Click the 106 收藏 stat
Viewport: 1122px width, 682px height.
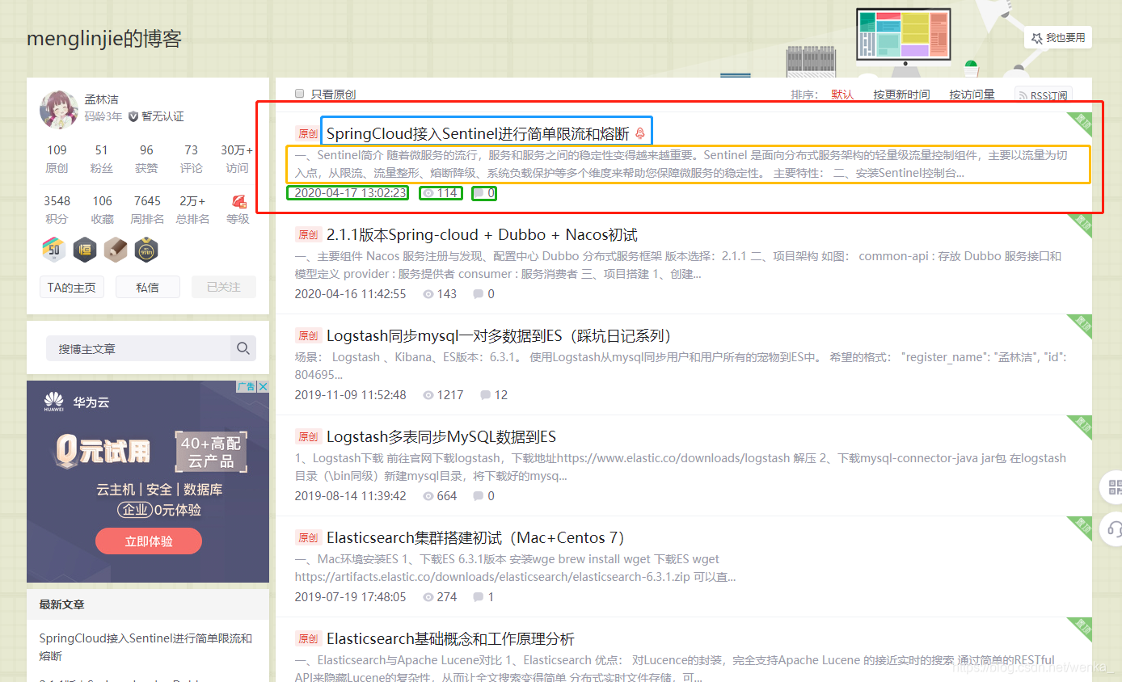pos(102,210)
